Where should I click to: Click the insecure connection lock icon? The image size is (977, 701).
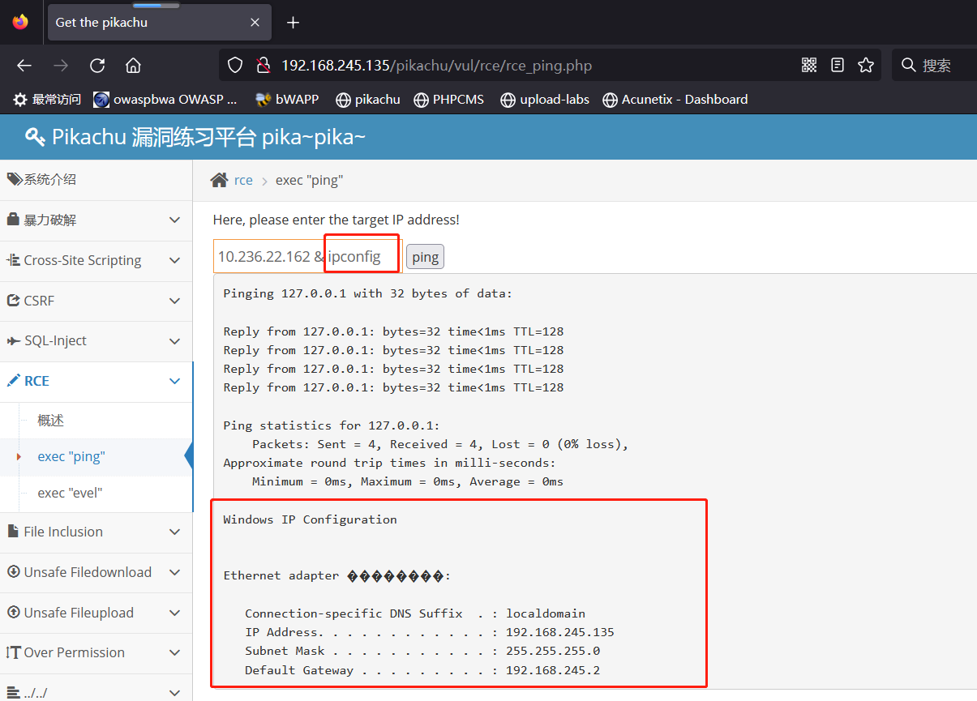[262, 66]
